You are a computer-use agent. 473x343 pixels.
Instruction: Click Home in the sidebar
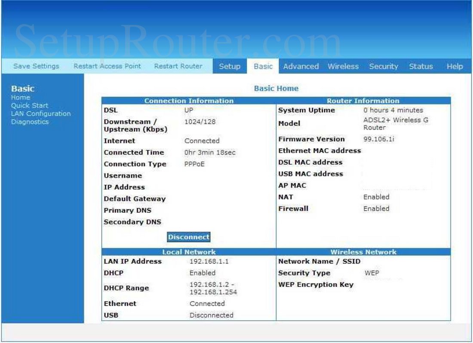tap(21, 97)
